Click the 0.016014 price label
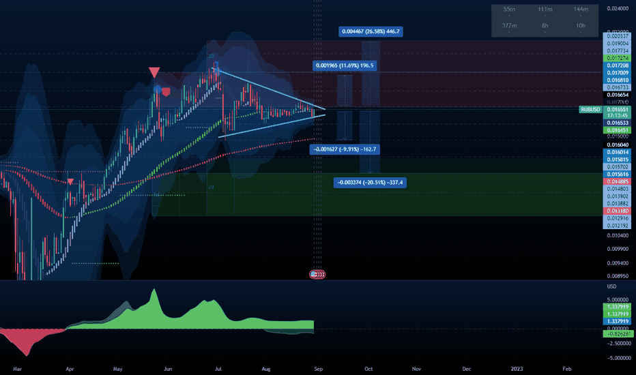Image resolution: width=636 pixels, height=375 pixels. (618, 152)
